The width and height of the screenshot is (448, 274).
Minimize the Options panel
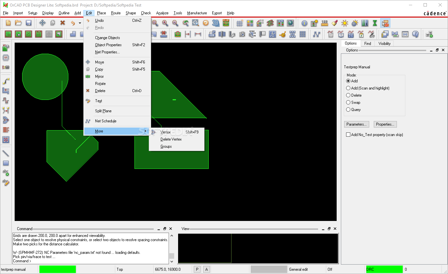(x=431, y=50)
